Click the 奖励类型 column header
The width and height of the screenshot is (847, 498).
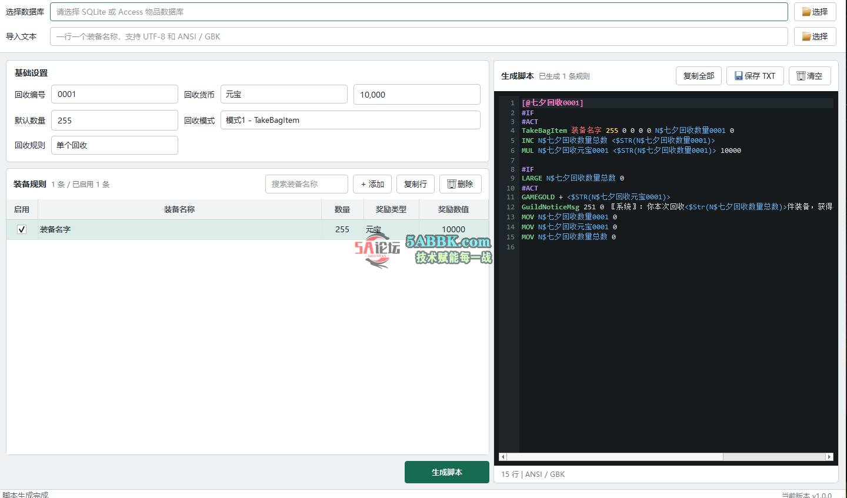point(391,209)
